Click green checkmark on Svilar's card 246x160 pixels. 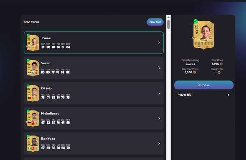(x=28, y=60)
